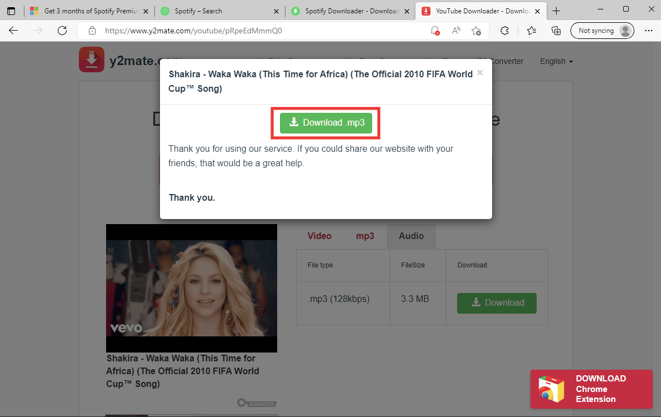Click the Not syncing profile button
The width and height of the screenshot is (661, 417).
[x=602, y=31]
